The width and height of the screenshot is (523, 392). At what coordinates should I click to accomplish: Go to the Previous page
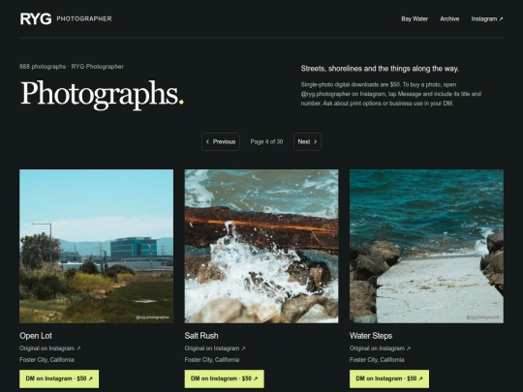coord(221,141)
